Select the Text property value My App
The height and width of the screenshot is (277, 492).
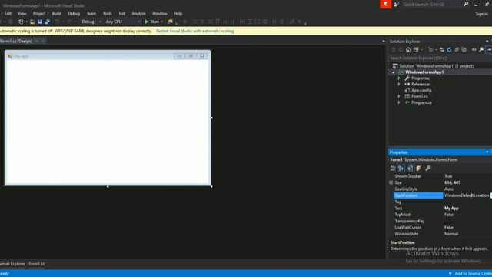click(451, 209)
